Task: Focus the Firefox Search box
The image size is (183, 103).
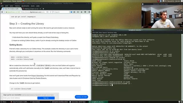Action: pyautogui.click(x=61, y=12)
